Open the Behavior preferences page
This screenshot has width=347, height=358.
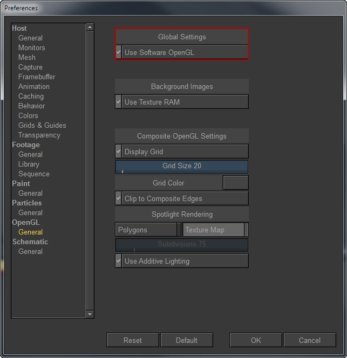coord(31,106)
